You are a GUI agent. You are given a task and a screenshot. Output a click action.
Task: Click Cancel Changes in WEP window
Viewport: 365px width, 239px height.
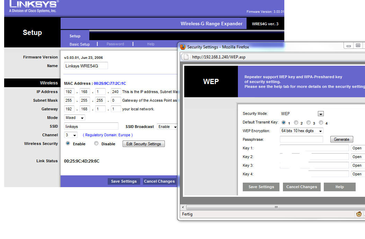pos(302,187)
